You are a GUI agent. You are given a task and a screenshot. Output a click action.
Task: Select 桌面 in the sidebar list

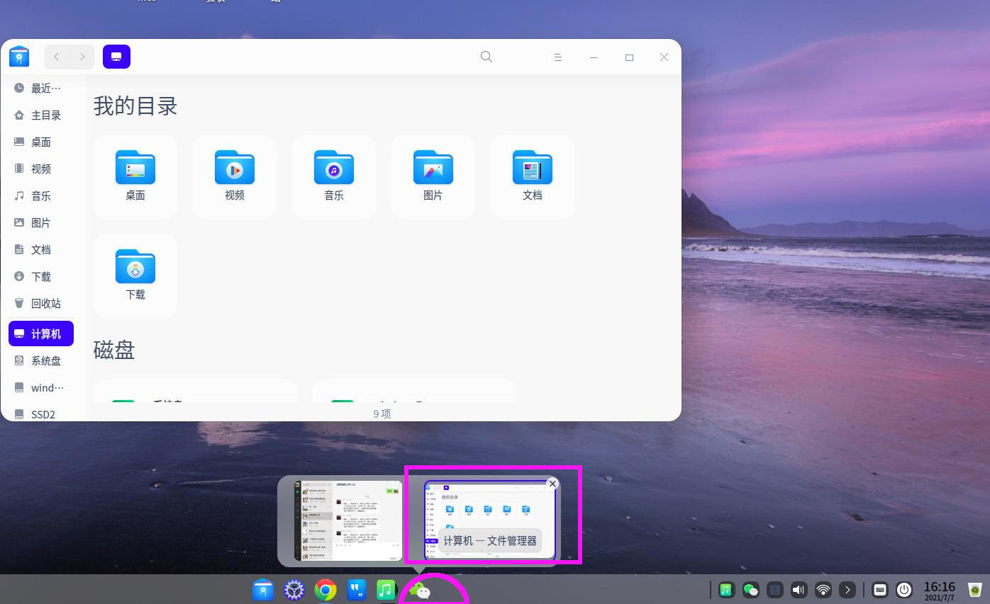tap(41, 142)
